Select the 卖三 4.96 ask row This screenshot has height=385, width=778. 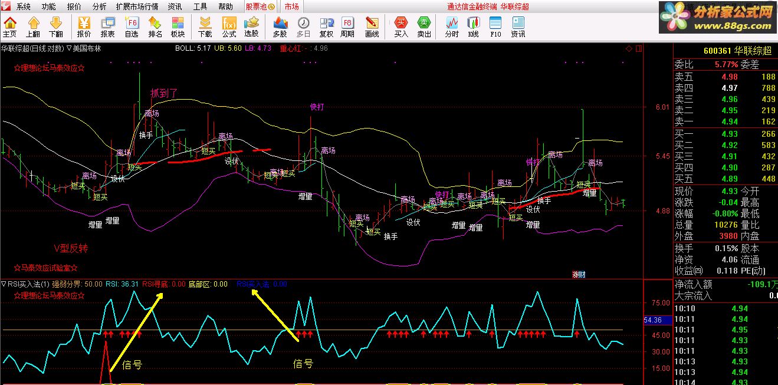click(x=726, y=99)
